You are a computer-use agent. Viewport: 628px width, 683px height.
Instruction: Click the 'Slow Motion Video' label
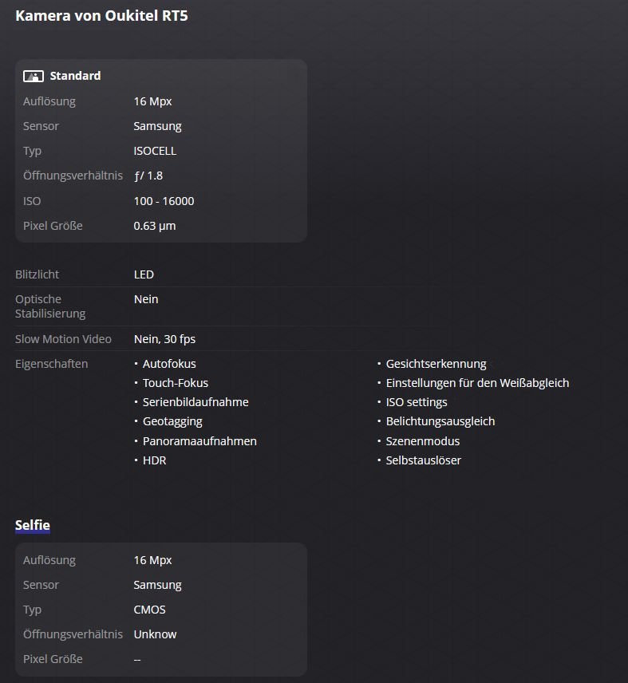click(x=63, y=339)
